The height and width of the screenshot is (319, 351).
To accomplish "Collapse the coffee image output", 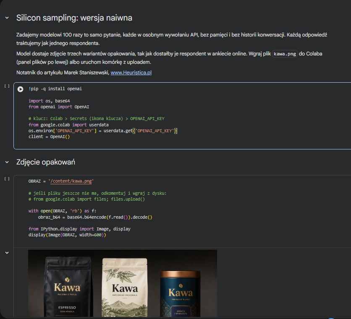I will [x=7, y=253].
